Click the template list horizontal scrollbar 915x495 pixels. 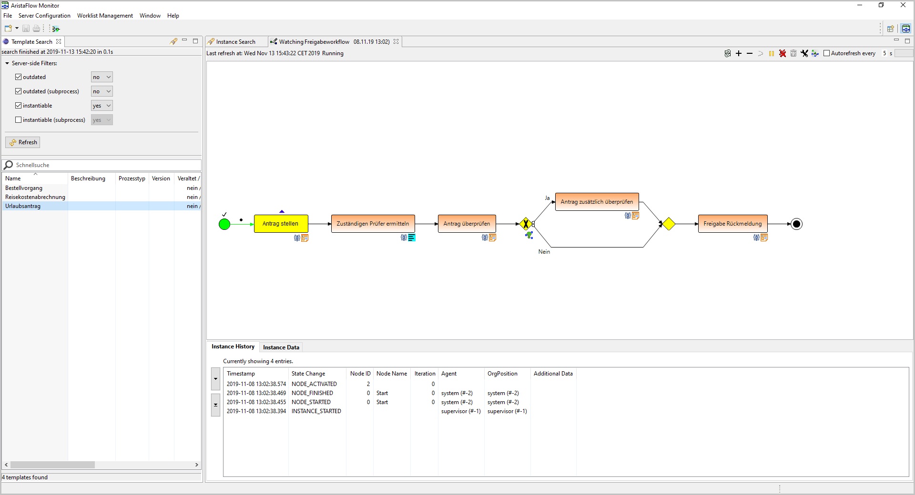[x=52, y=465]
